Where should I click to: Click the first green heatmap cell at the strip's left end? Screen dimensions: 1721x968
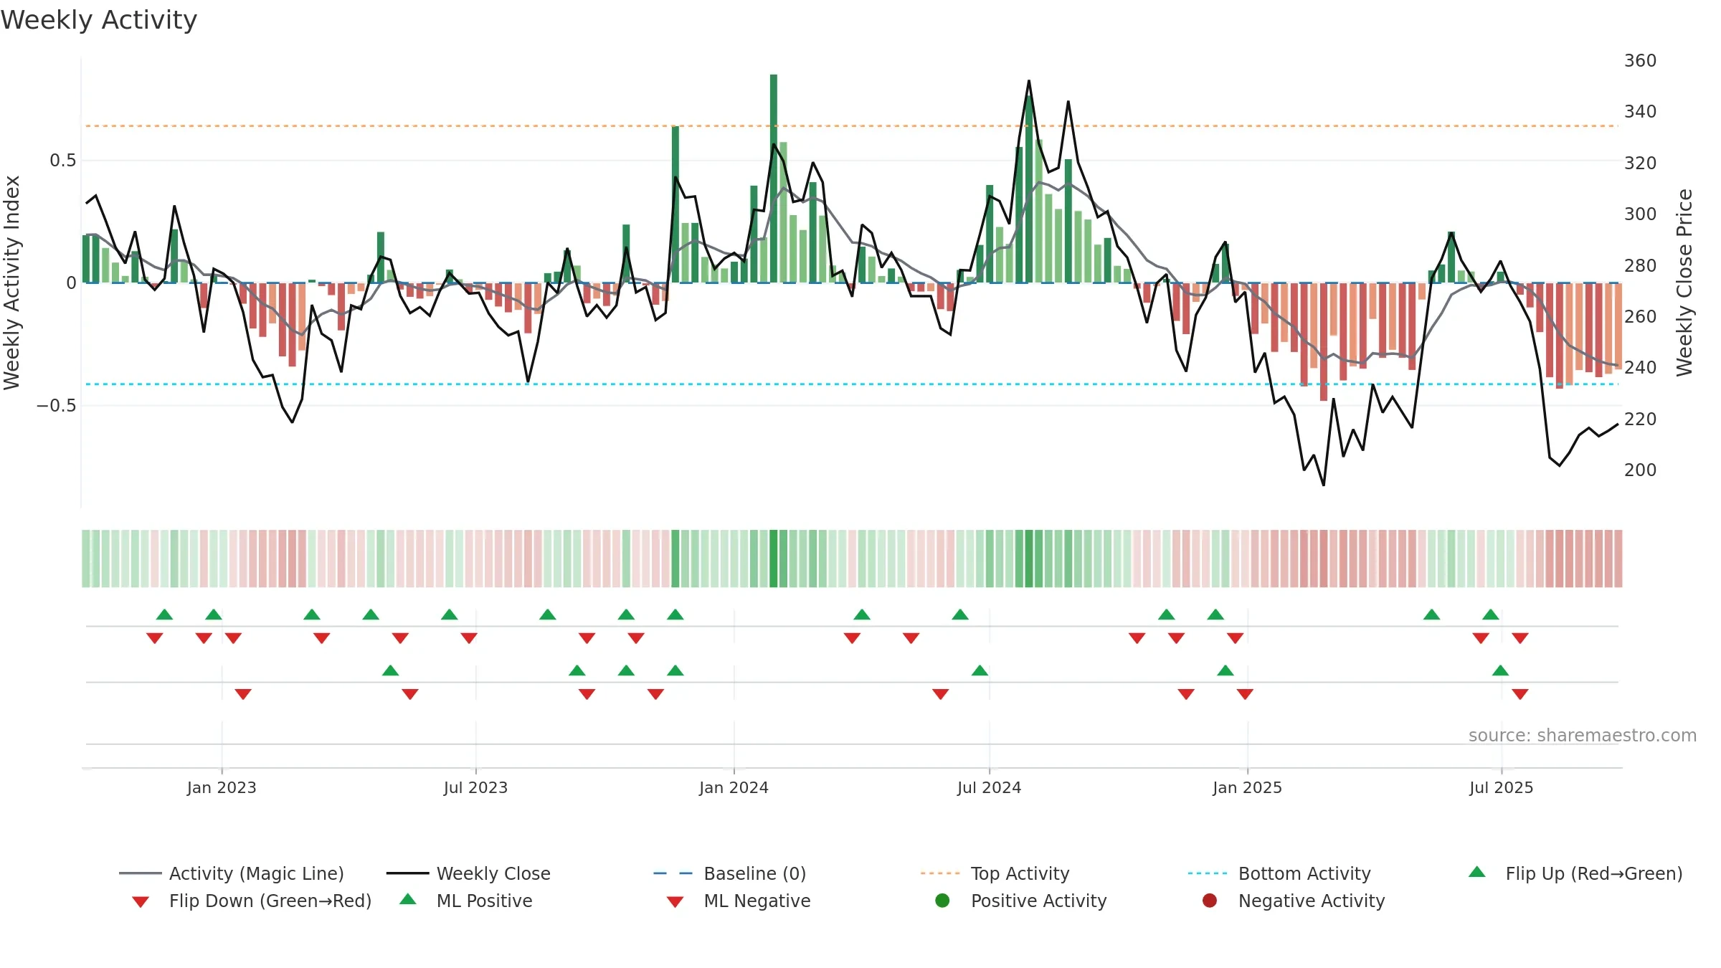coord(86,559)
